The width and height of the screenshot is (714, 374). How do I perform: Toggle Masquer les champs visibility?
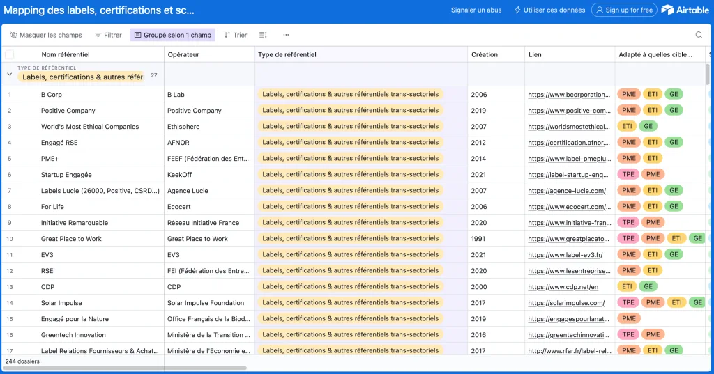(x=46, y=35)
